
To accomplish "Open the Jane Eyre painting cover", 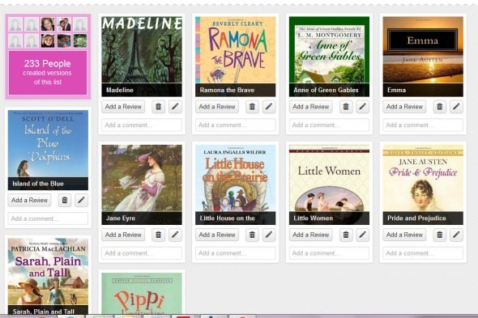I will click(142, 184).
